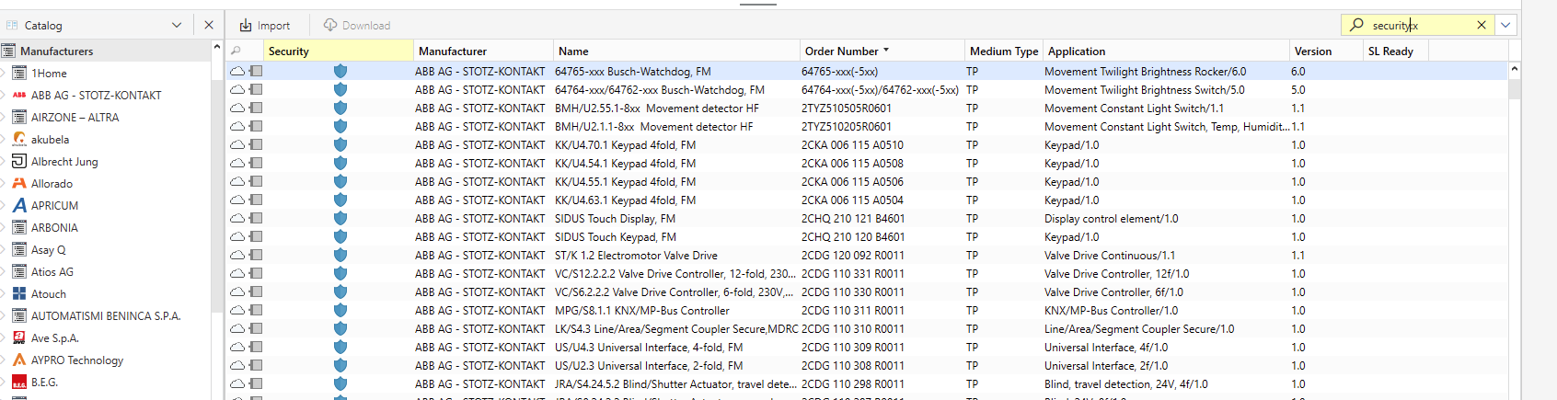
Task: Sort by Security column header
Action: (x=339, y=51)
